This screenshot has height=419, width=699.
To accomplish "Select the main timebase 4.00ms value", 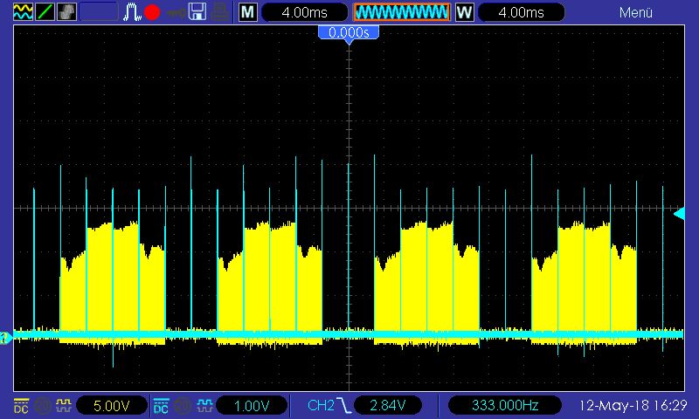I will tap(302, 12).
